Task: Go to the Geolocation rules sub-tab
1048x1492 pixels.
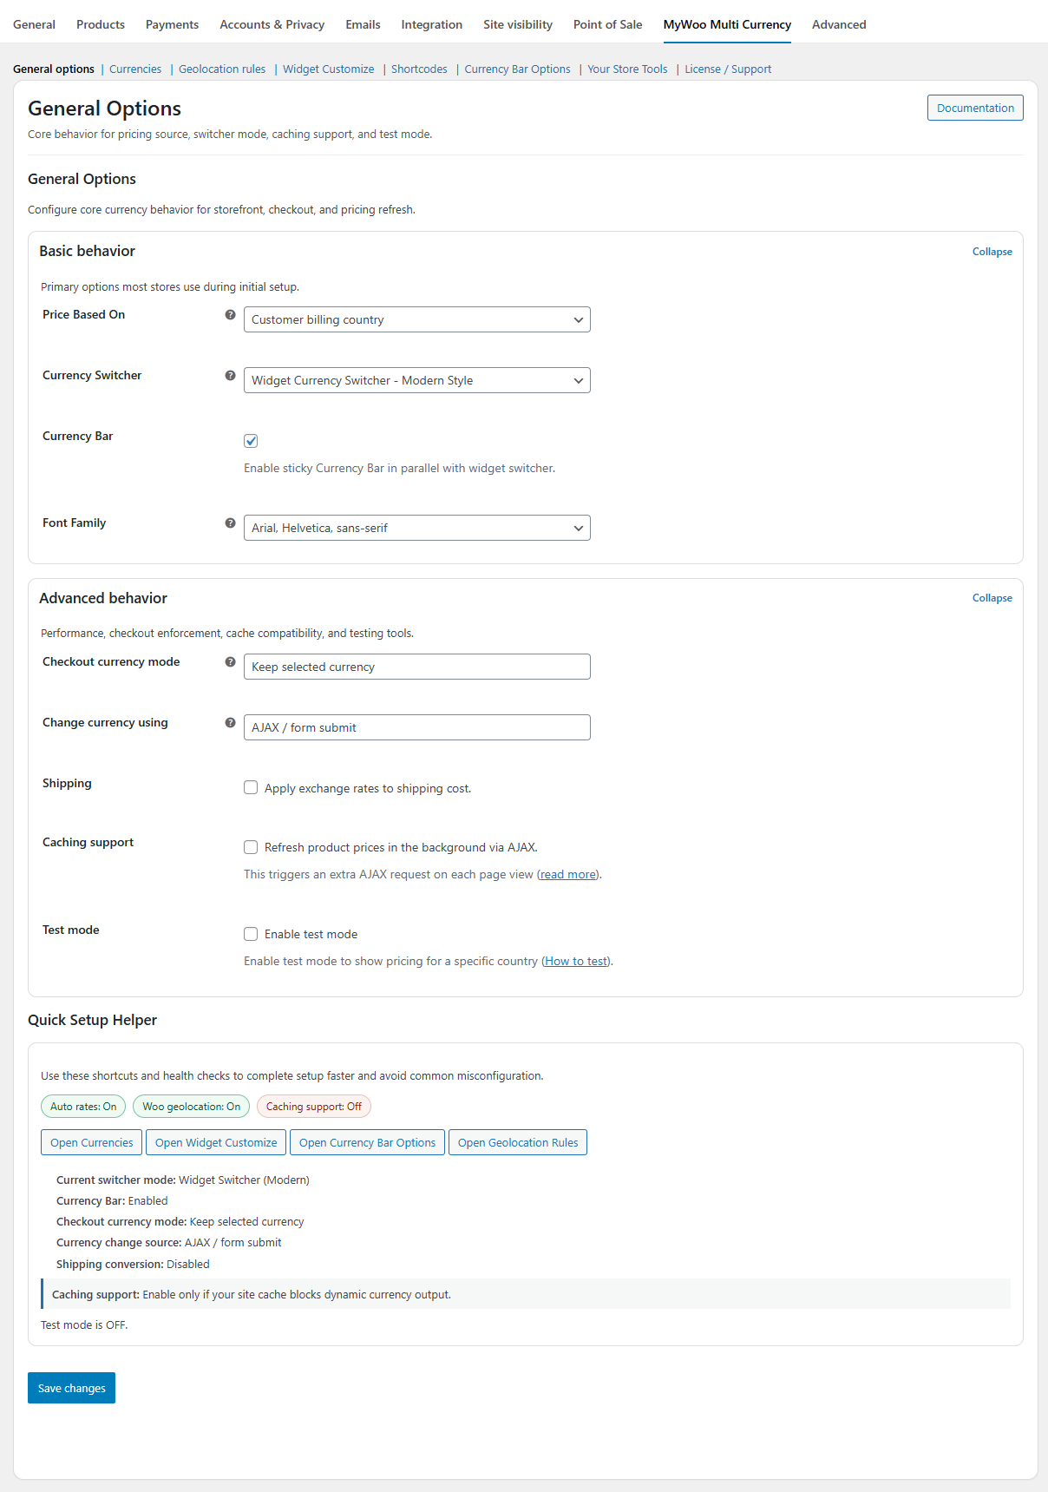Action: [x=222, y=69]
